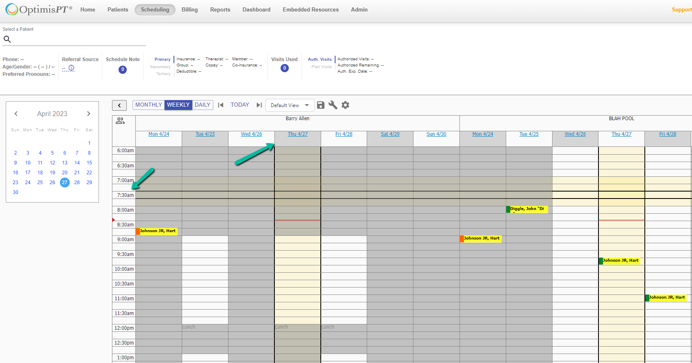The height and width of the screenshot is (363, 692).
Task: Jump to the first period with the skip-back icon
Action: 221,105
